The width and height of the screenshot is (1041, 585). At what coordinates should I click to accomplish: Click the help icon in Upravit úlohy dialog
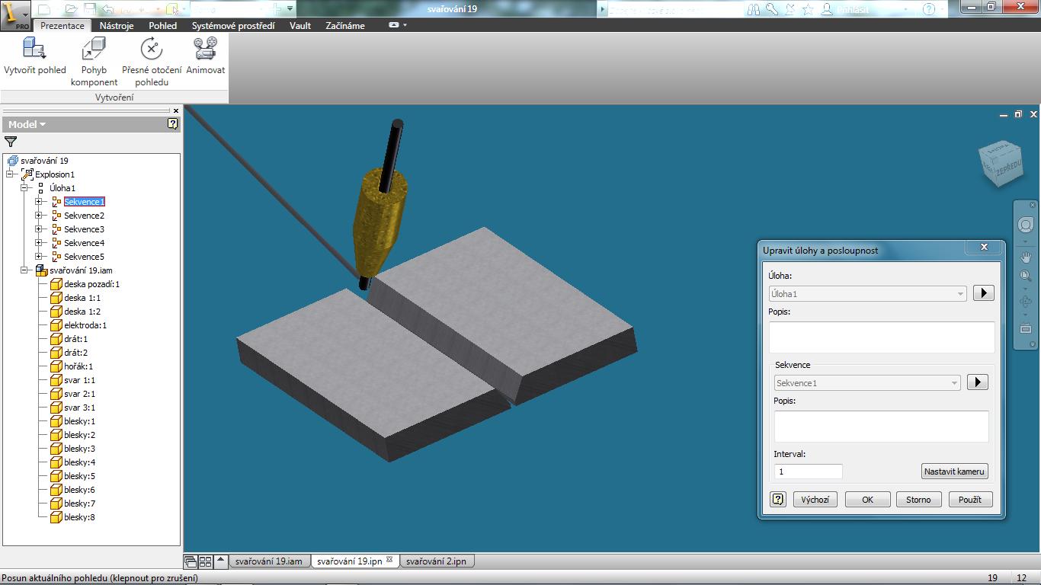[778, 500]
